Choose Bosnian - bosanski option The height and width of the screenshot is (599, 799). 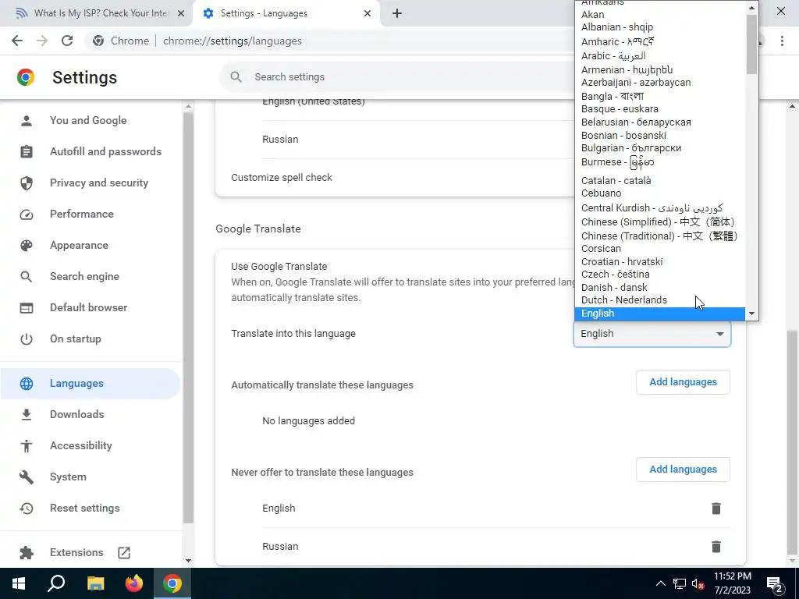(660, 135)
